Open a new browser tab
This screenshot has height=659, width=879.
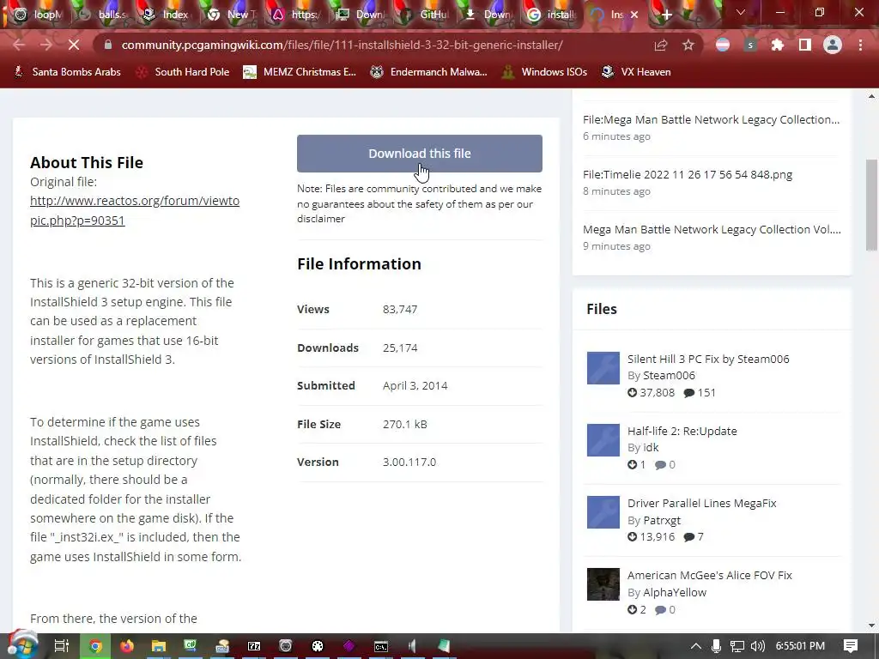point(666,15)
